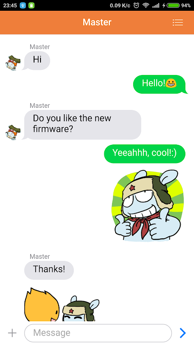The height and width of the screenshot is (345, 194).
Task: Open the list menu icon in header
Action: point(178,22)
